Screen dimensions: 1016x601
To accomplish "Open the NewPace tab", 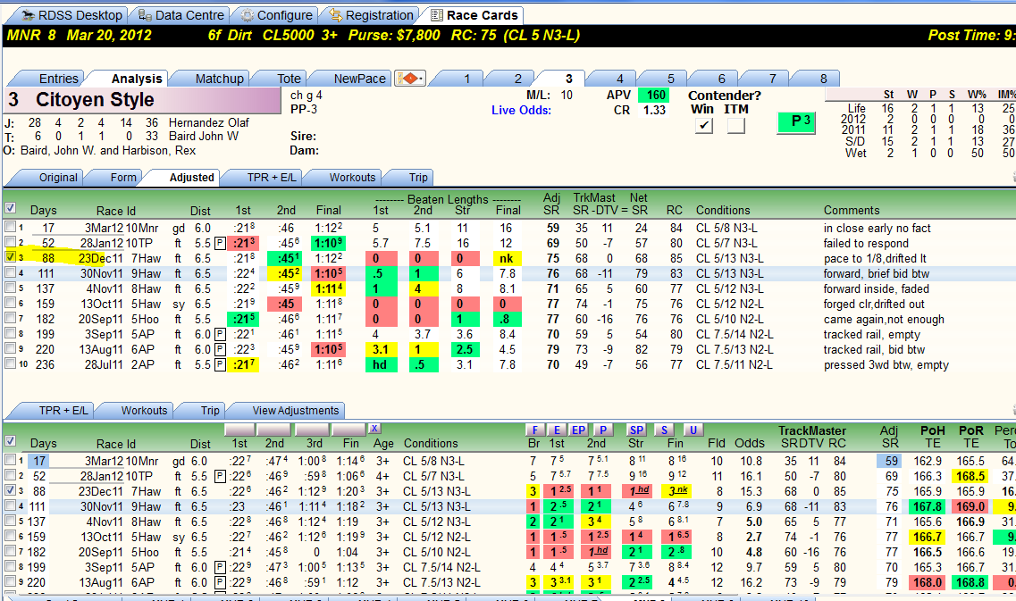I will point(359,79).
